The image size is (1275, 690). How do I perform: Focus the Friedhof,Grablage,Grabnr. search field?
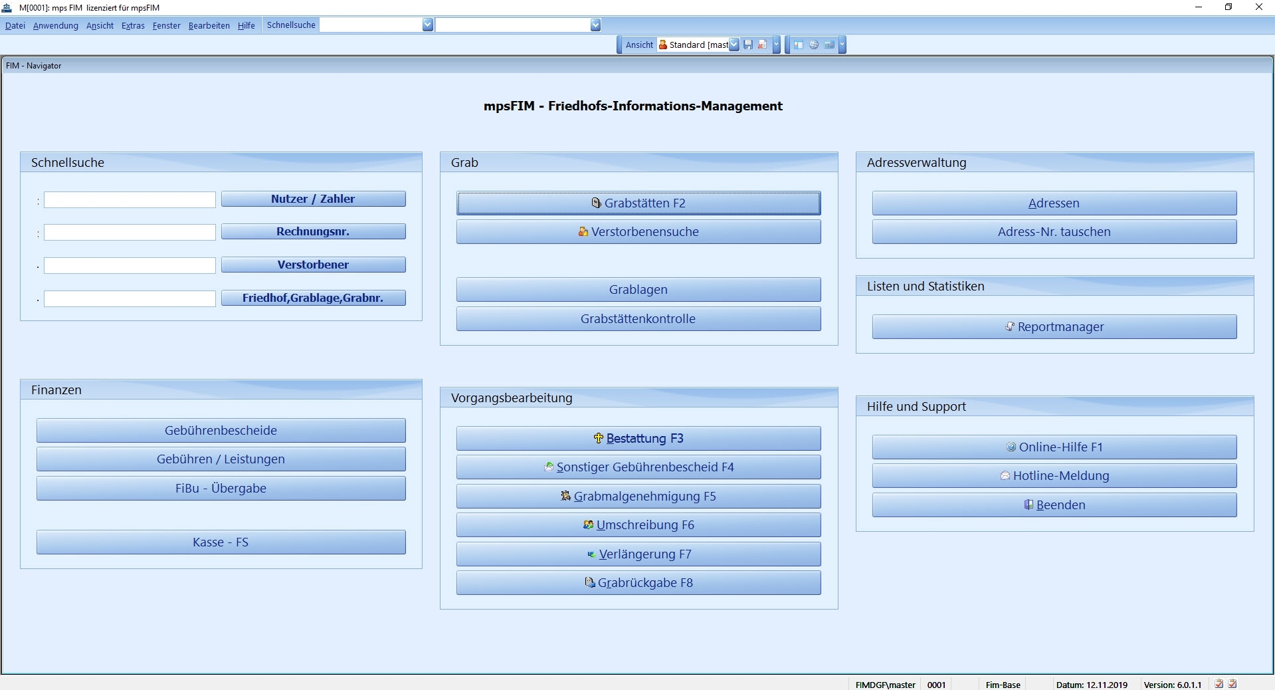click(130, 298)
